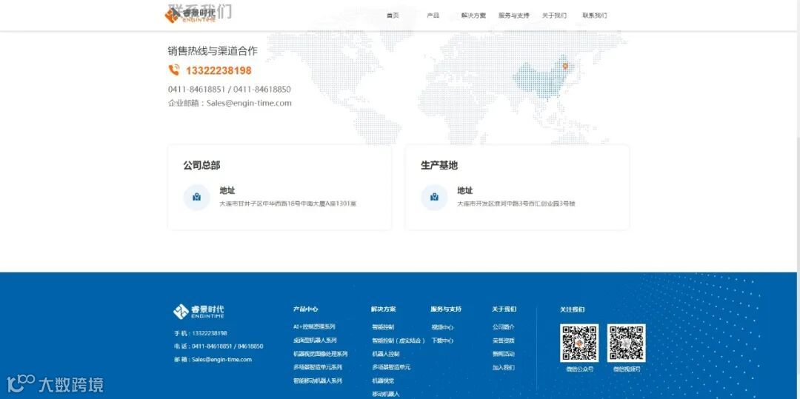This screenshot has width=800, height=399.
Task: Click the footer 手机: 13322238198 line
Action: pyautogui.click(x=201, y=333)
